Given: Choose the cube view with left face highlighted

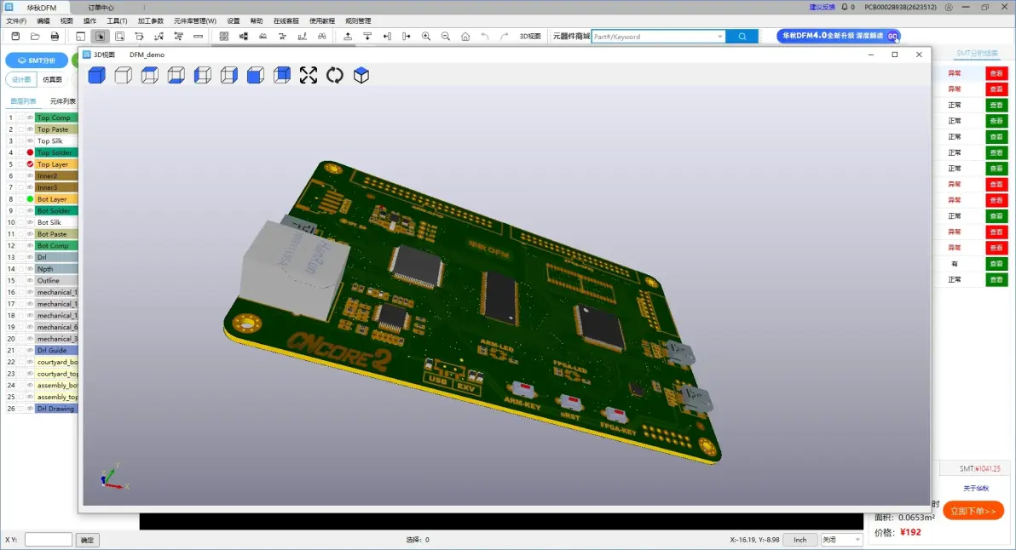Looking at the screenshot, I should tap(203, 75).
